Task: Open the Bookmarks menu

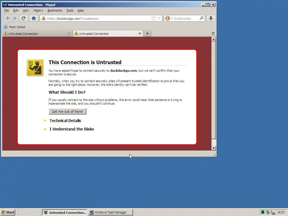Action: pos(55,10)
